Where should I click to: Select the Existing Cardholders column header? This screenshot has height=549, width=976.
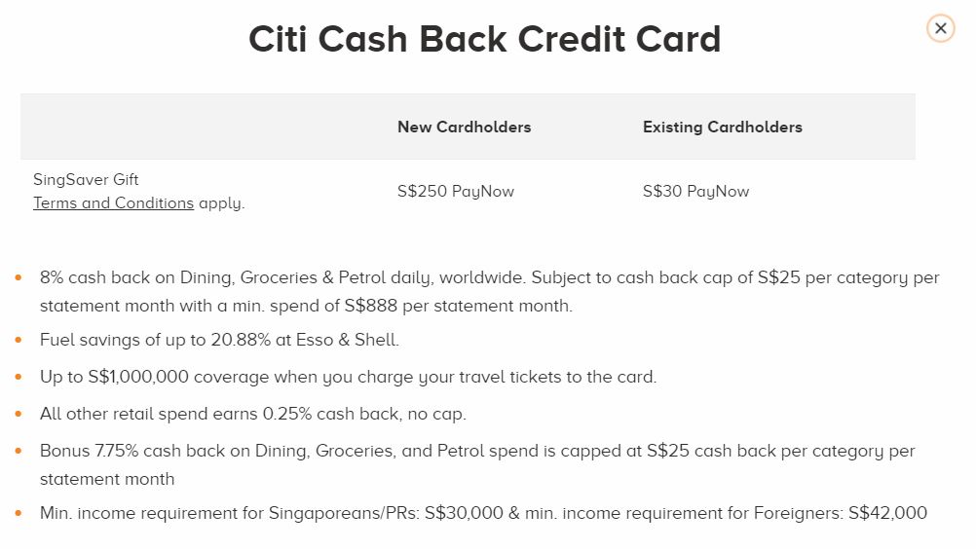pyautogui.click(x=722, y=128)
